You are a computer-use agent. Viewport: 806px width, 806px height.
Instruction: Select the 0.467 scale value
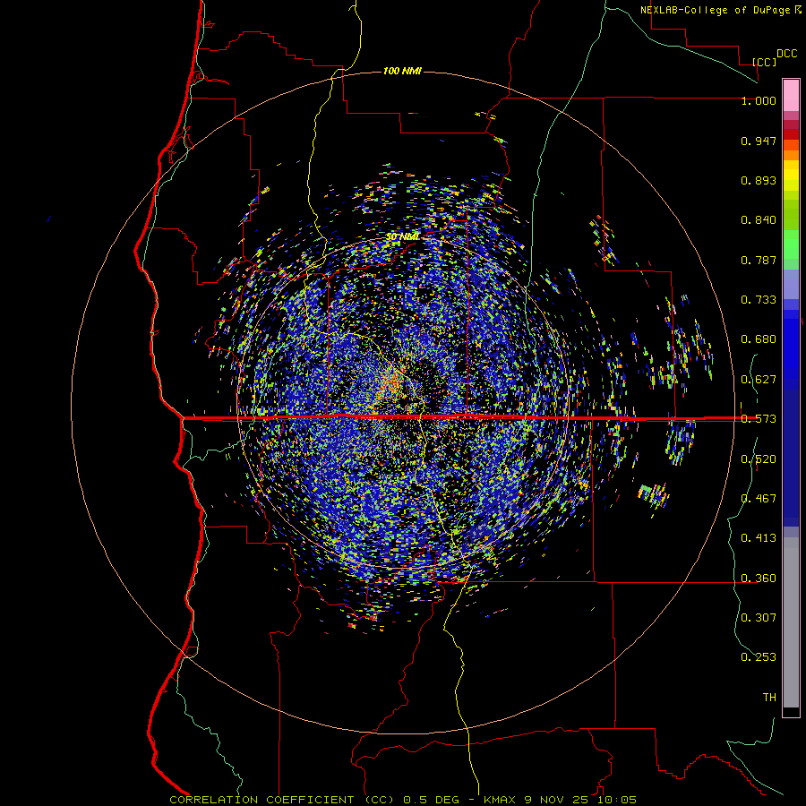(x=759, y=499)
